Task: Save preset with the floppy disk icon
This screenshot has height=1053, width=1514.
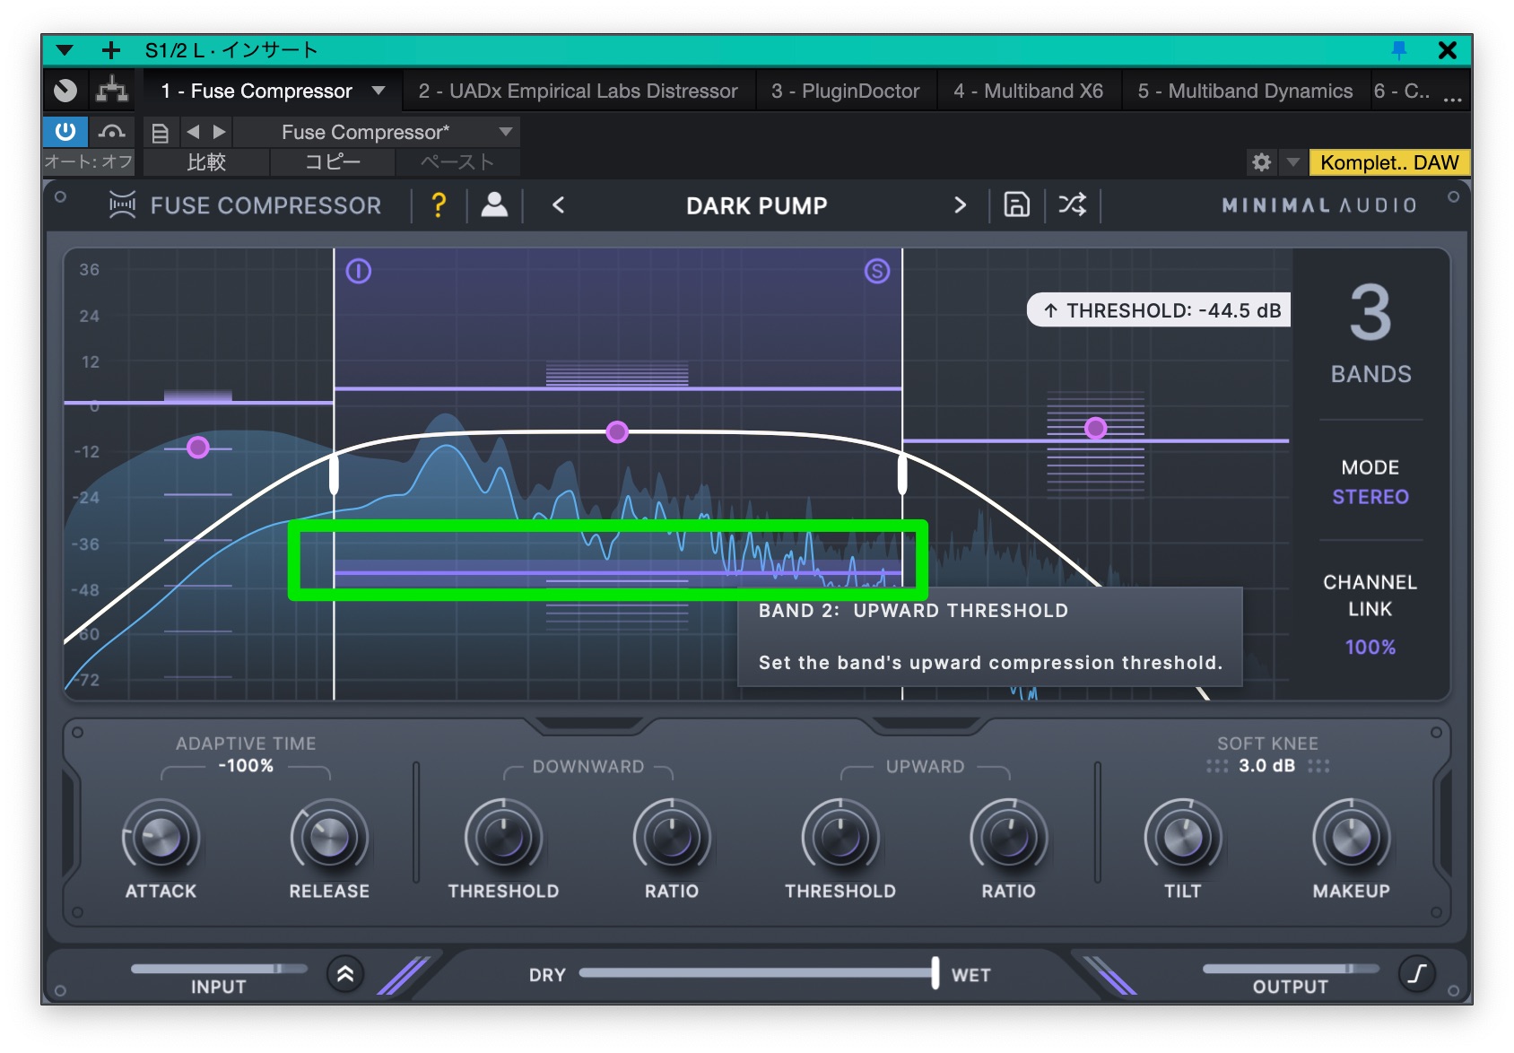Action: (x=1015, y=205)
